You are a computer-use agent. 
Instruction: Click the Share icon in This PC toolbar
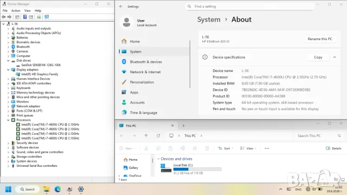[195, 148]
